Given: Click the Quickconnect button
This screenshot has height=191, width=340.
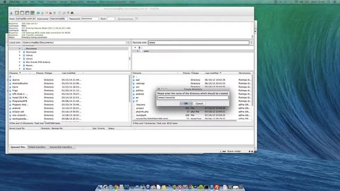Looking at the screenshot, I should [x=125, y=19].
